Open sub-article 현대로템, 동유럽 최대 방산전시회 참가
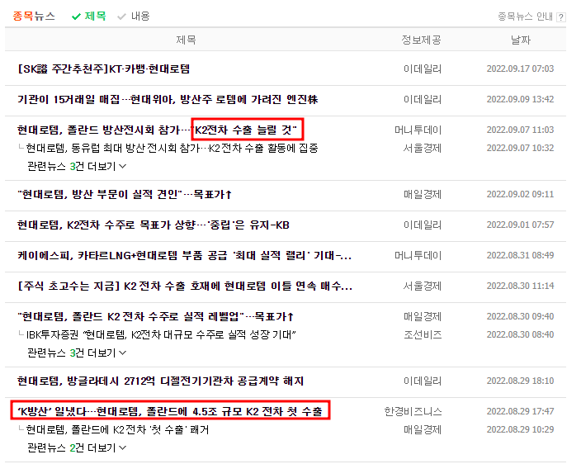Viewport: 581px width, 464px height. 172,149
